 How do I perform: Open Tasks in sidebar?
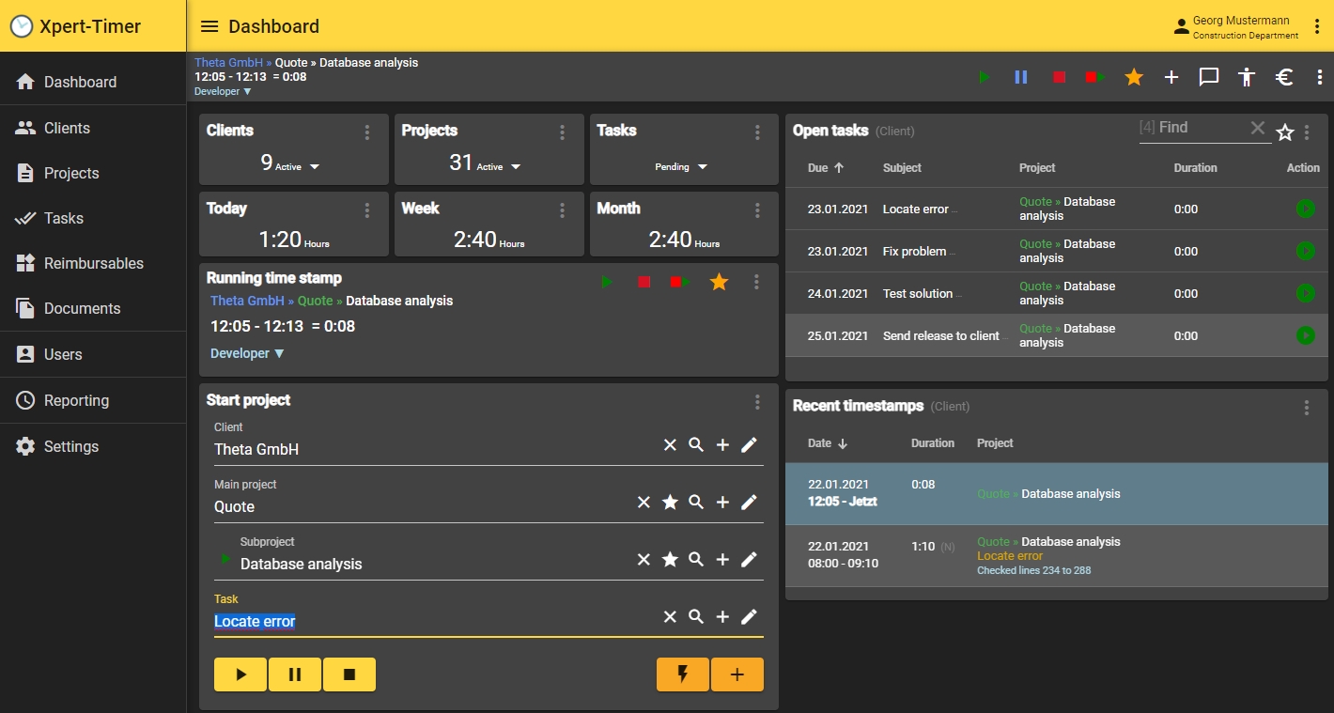tap(93, 218)
